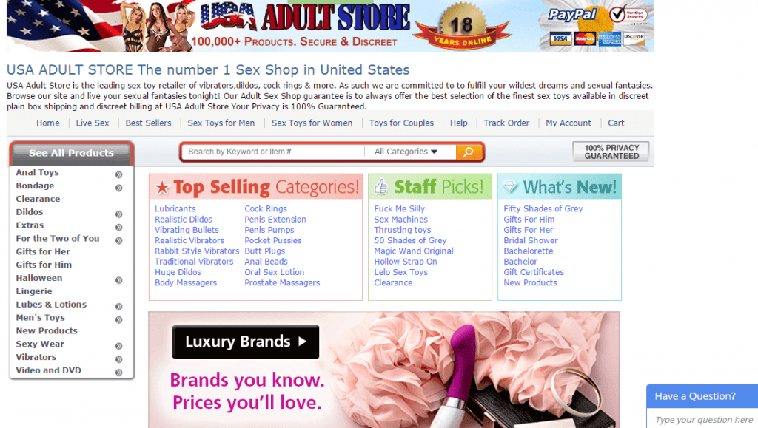This screenshot has width=758, height=428.
Task: Click the diamond icon beside What's New
Action: point(510,186)
